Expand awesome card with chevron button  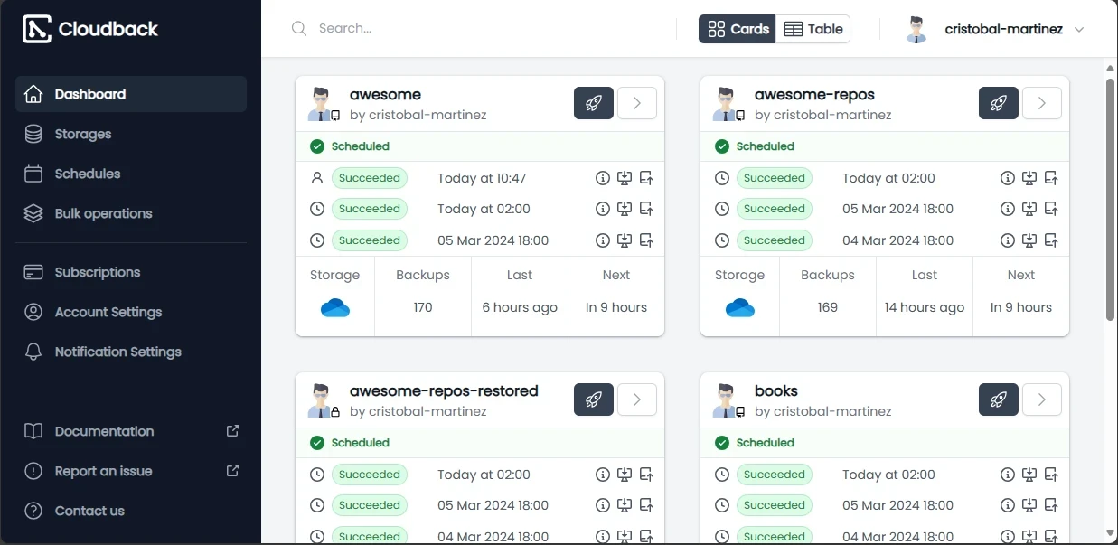637,103
